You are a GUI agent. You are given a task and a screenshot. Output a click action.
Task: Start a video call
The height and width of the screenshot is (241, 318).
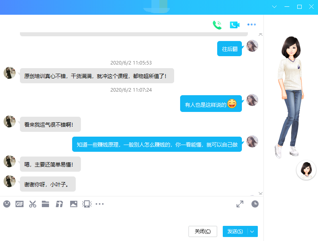(234, 25)
